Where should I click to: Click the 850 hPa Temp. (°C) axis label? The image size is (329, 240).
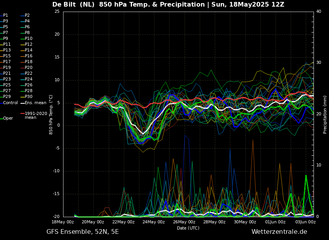pos(51,115)
